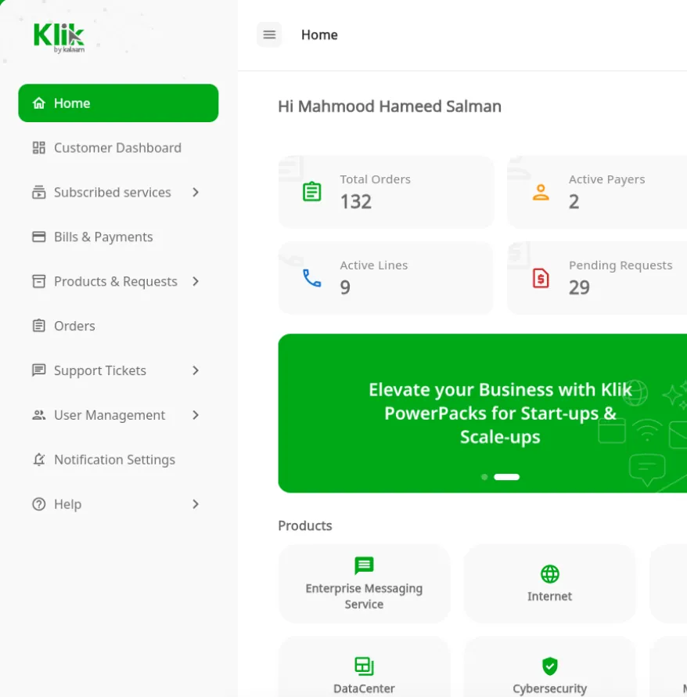Open Home in the sidebar
687x697 pixels.
(118, 103)
